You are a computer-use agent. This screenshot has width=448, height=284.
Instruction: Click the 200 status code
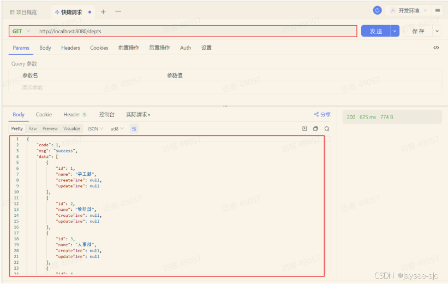click(351, 117)
